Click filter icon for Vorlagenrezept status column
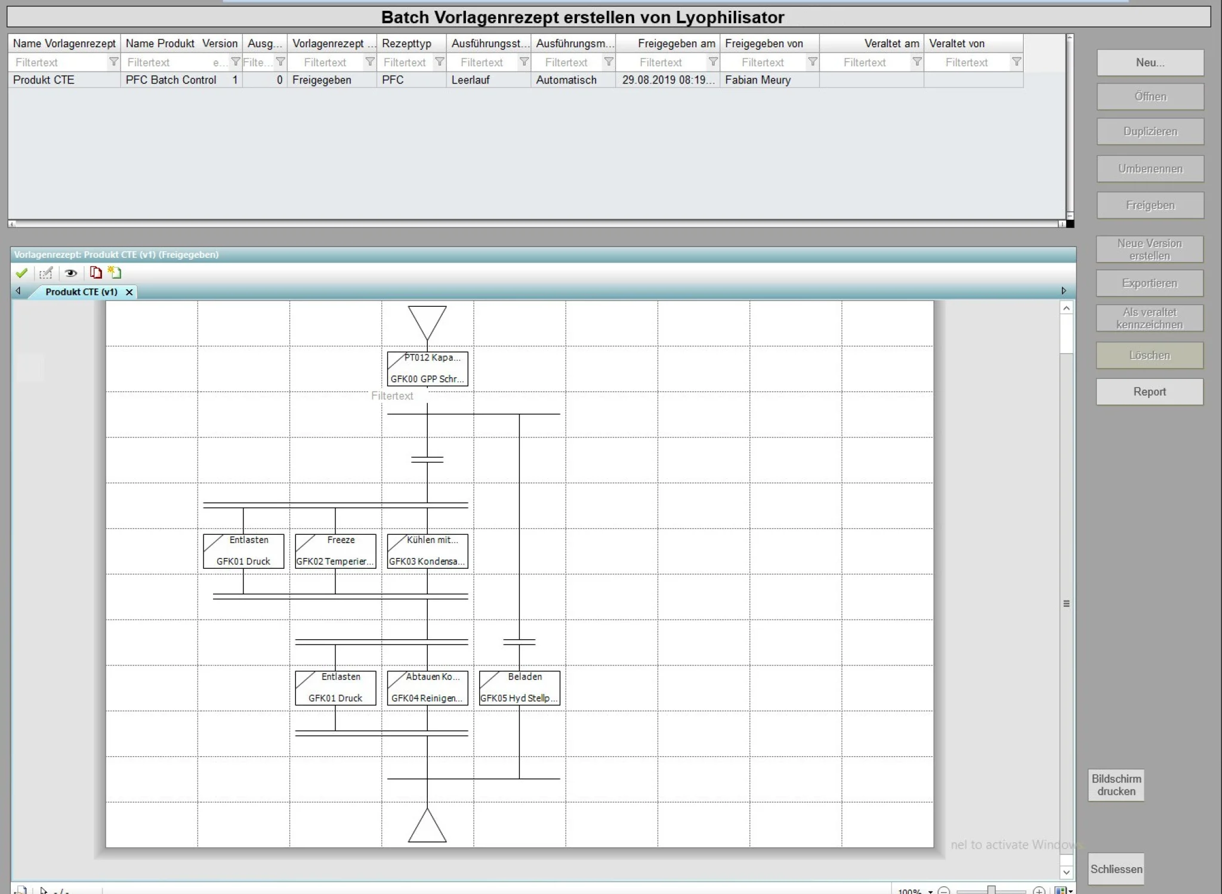The width and height of the screenshot is (1222, 894). 370,62
